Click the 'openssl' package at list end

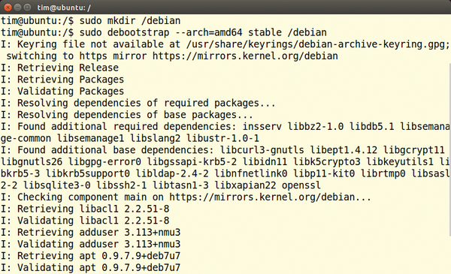tap(301, 185)
